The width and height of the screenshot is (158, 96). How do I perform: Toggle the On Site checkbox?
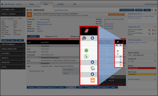coord(105,21)
